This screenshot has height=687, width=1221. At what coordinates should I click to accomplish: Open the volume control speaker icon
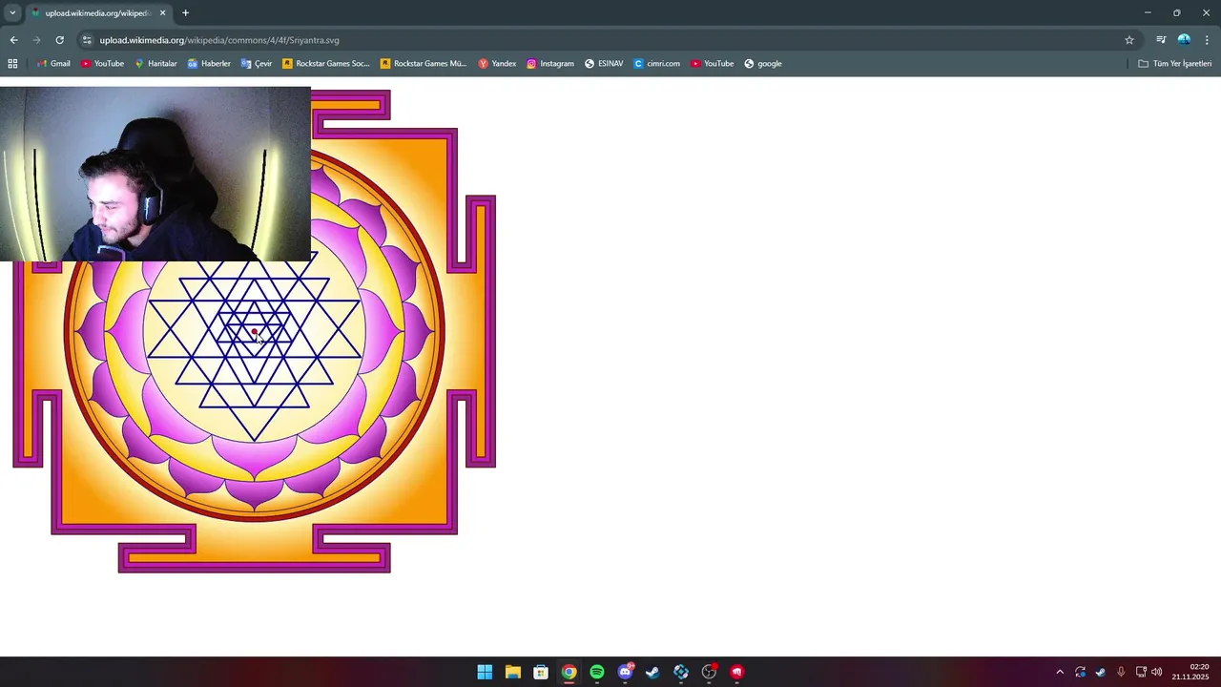1157,672
